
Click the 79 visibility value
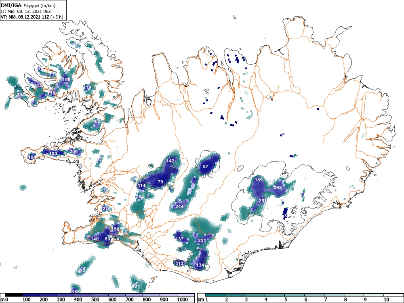tap(160, 182)
